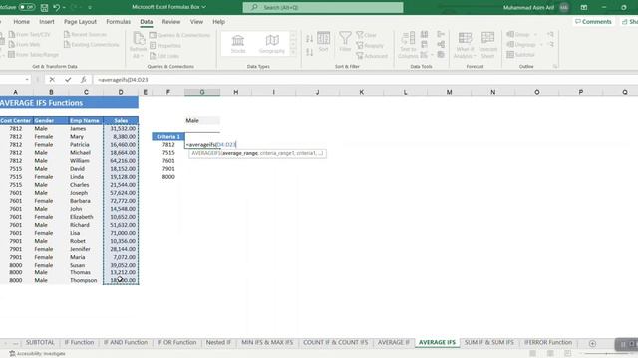Open the Sort dialog
638x358 pixels.
tap(323, 42)
